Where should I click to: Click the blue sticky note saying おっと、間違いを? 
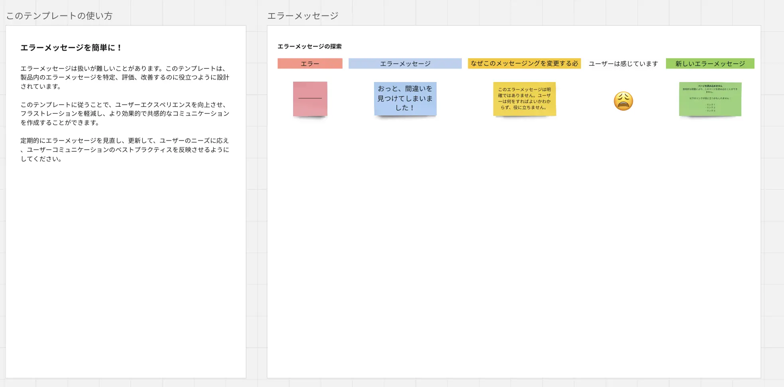[x=405, y=98]
